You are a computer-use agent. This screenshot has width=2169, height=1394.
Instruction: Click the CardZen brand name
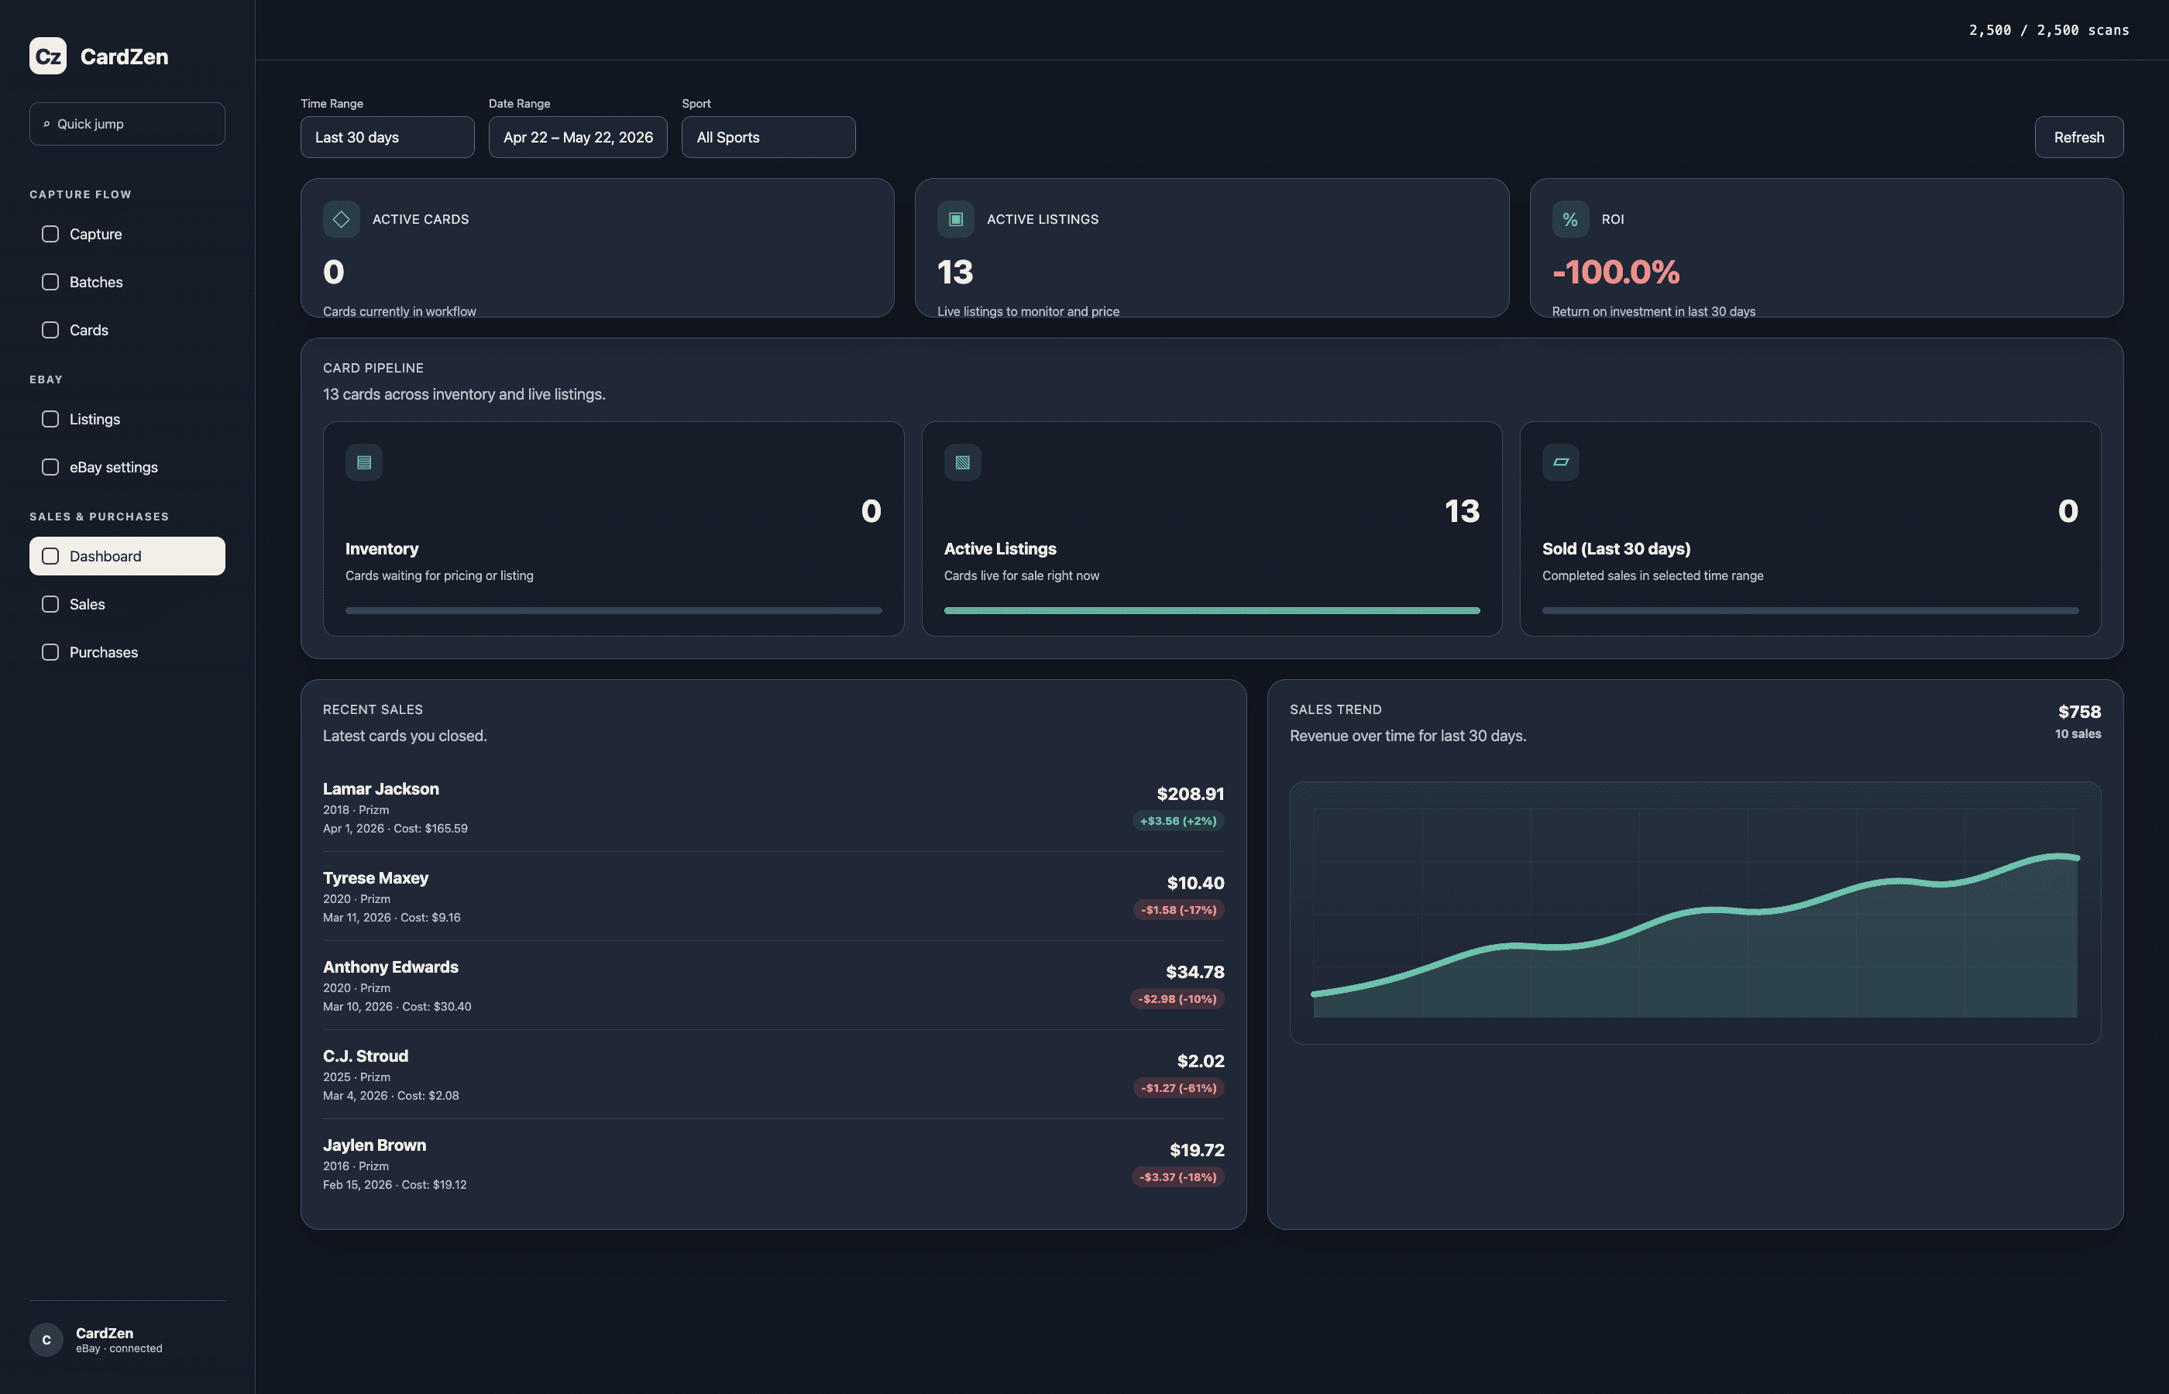tap(124, 56)
